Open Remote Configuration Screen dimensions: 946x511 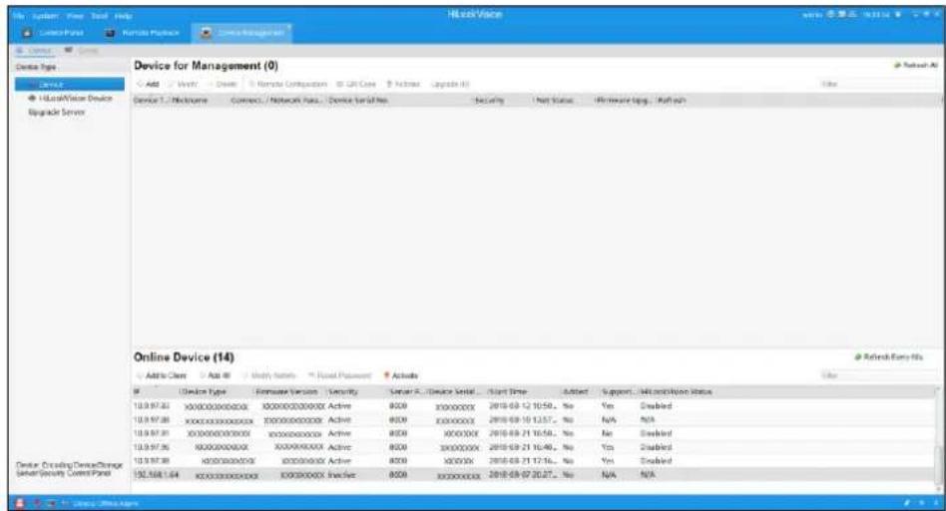[x=287, y=84]
